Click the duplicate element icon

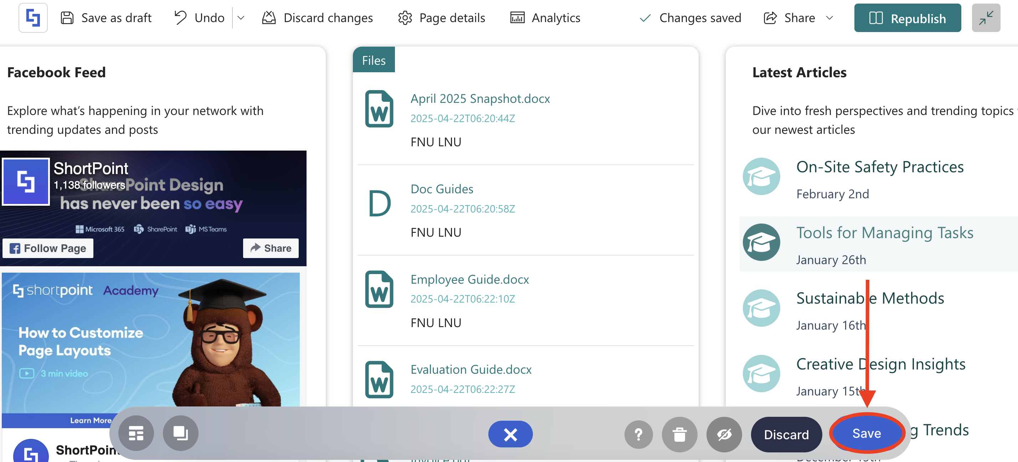(181, 434)
